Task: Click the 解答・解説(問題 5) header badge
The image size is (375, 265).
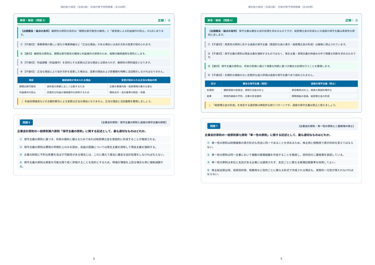Action: click(x=33, y=20)
